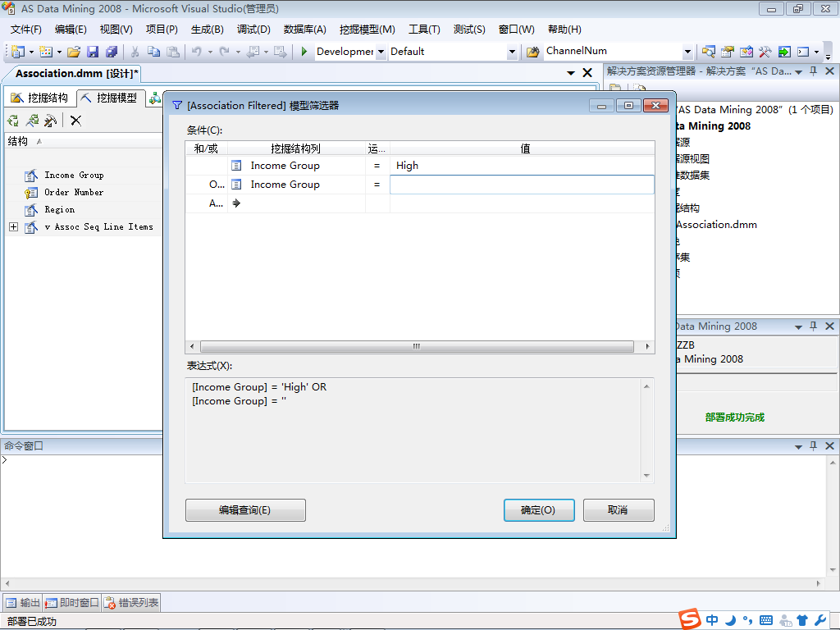Click the Cut scissors icon
Viewport: 840px width, 630px height.
135,52
